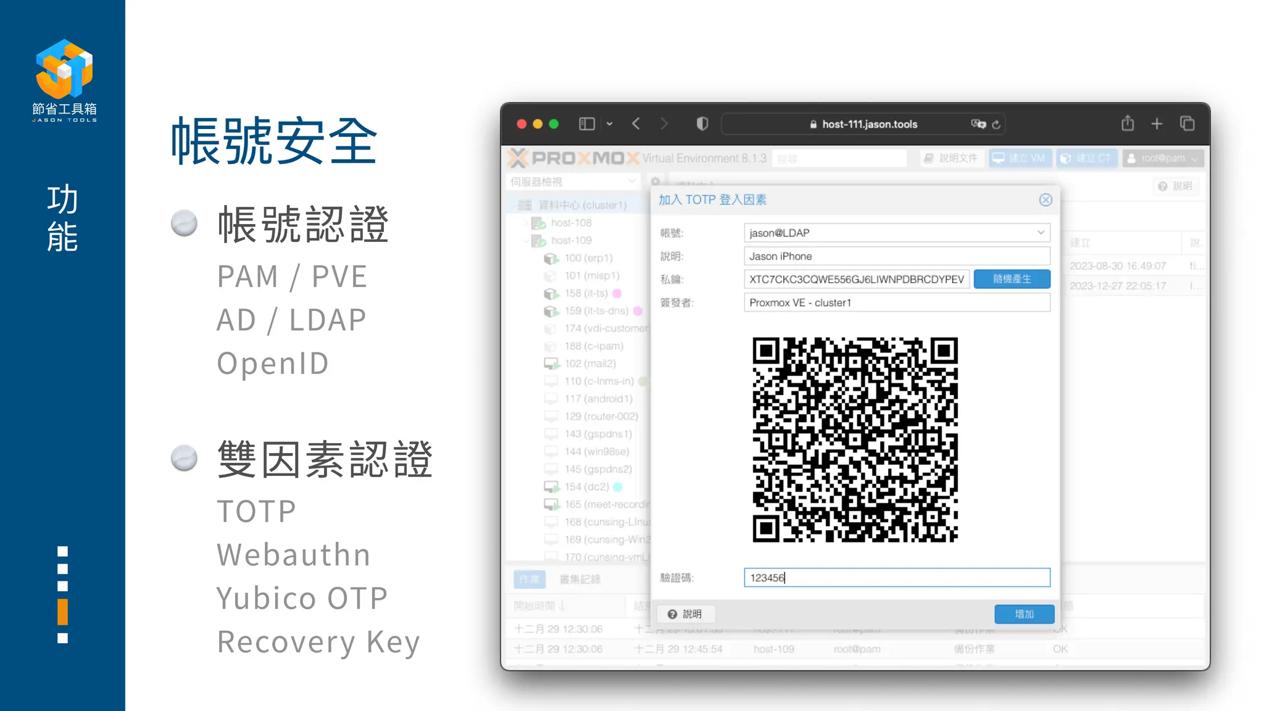
Task: Select VM 143 (gspdns1)
Action: 598,434
